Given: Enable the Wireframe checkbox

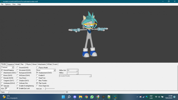Looking at the screenshot, I should pyautogui.click(x=2, y=83).
